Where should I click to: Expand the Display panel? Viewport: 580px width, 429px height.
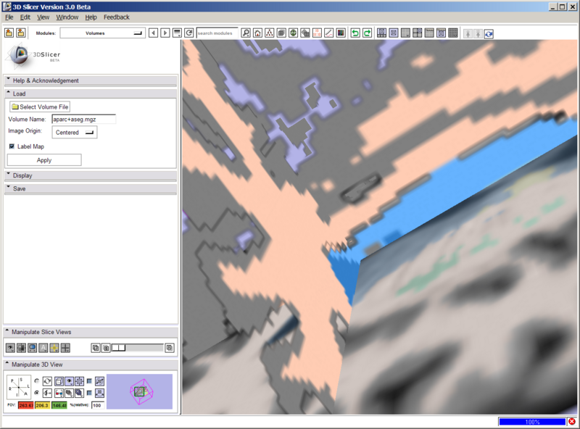pos(22,175)
